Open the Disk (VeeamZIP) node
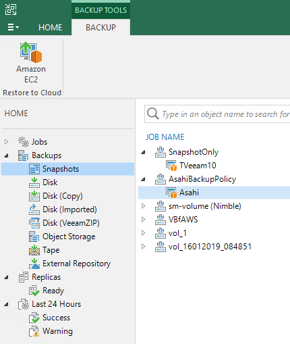Image resolution: width=290 pixels, height=344 pixels. 71,223
